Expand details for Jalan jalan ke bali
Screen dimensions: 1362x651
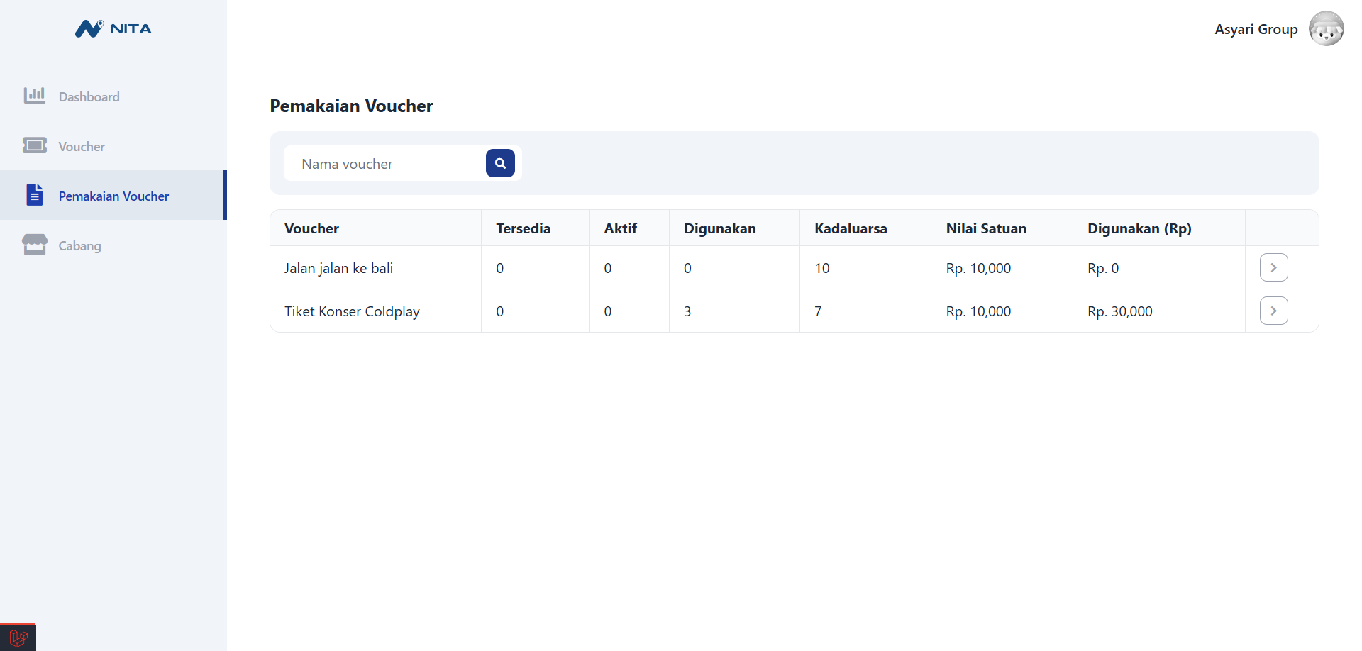1273,267
